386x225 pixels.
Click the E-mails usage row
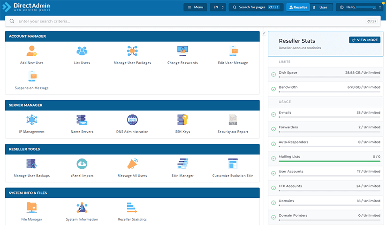pos(325,114)
